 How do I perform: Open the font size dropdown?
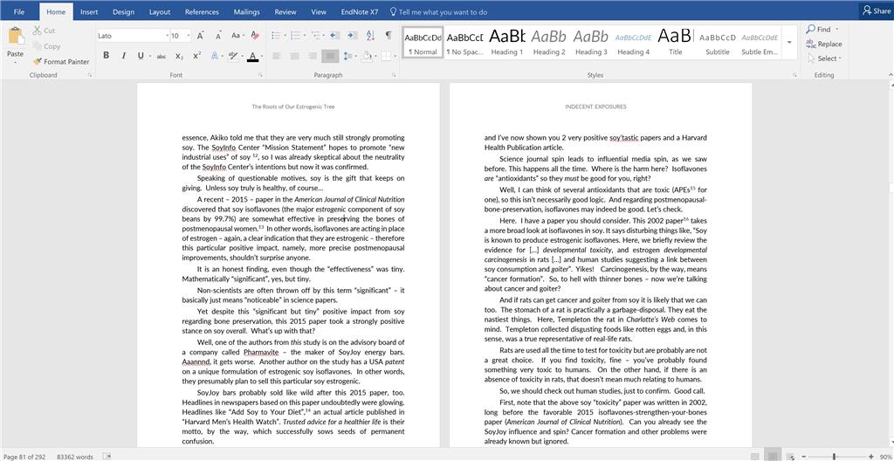point(189,36)
